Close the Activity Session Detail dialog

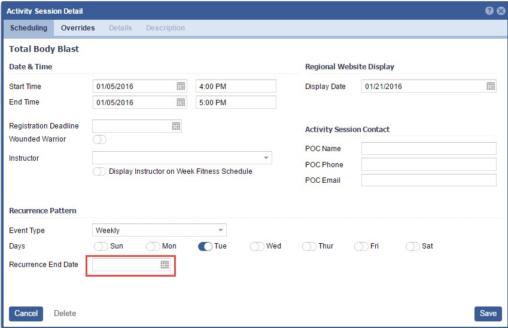click(501, 11)
